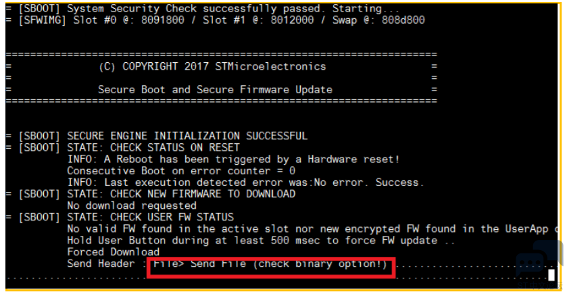Image resolution: width=569 pixels, height=296 pixels.
Task: Click Consecutive Boot on error counter line
Action: coord(181,171)
